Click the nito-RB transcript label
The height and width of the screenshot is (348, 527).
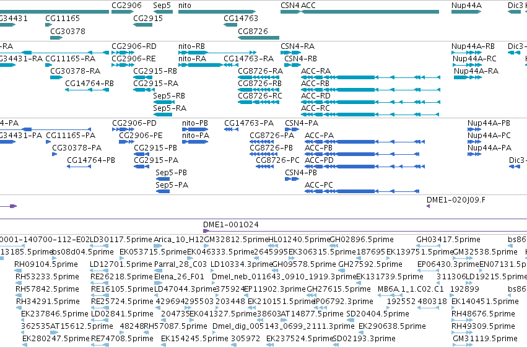[191, 46]
